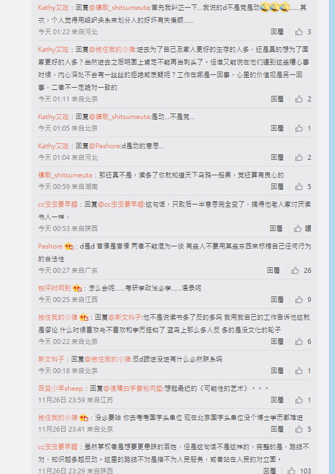Visit the mentioned @斯文料子 profile link
335x474 pixels.
click(125, 317)
